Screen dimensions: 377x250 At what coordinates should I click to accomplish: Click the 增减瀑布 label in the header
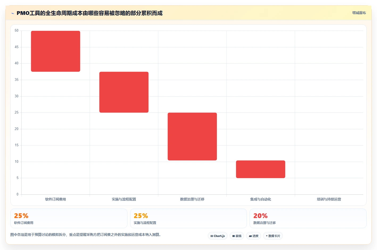click(x=359, y=13)
